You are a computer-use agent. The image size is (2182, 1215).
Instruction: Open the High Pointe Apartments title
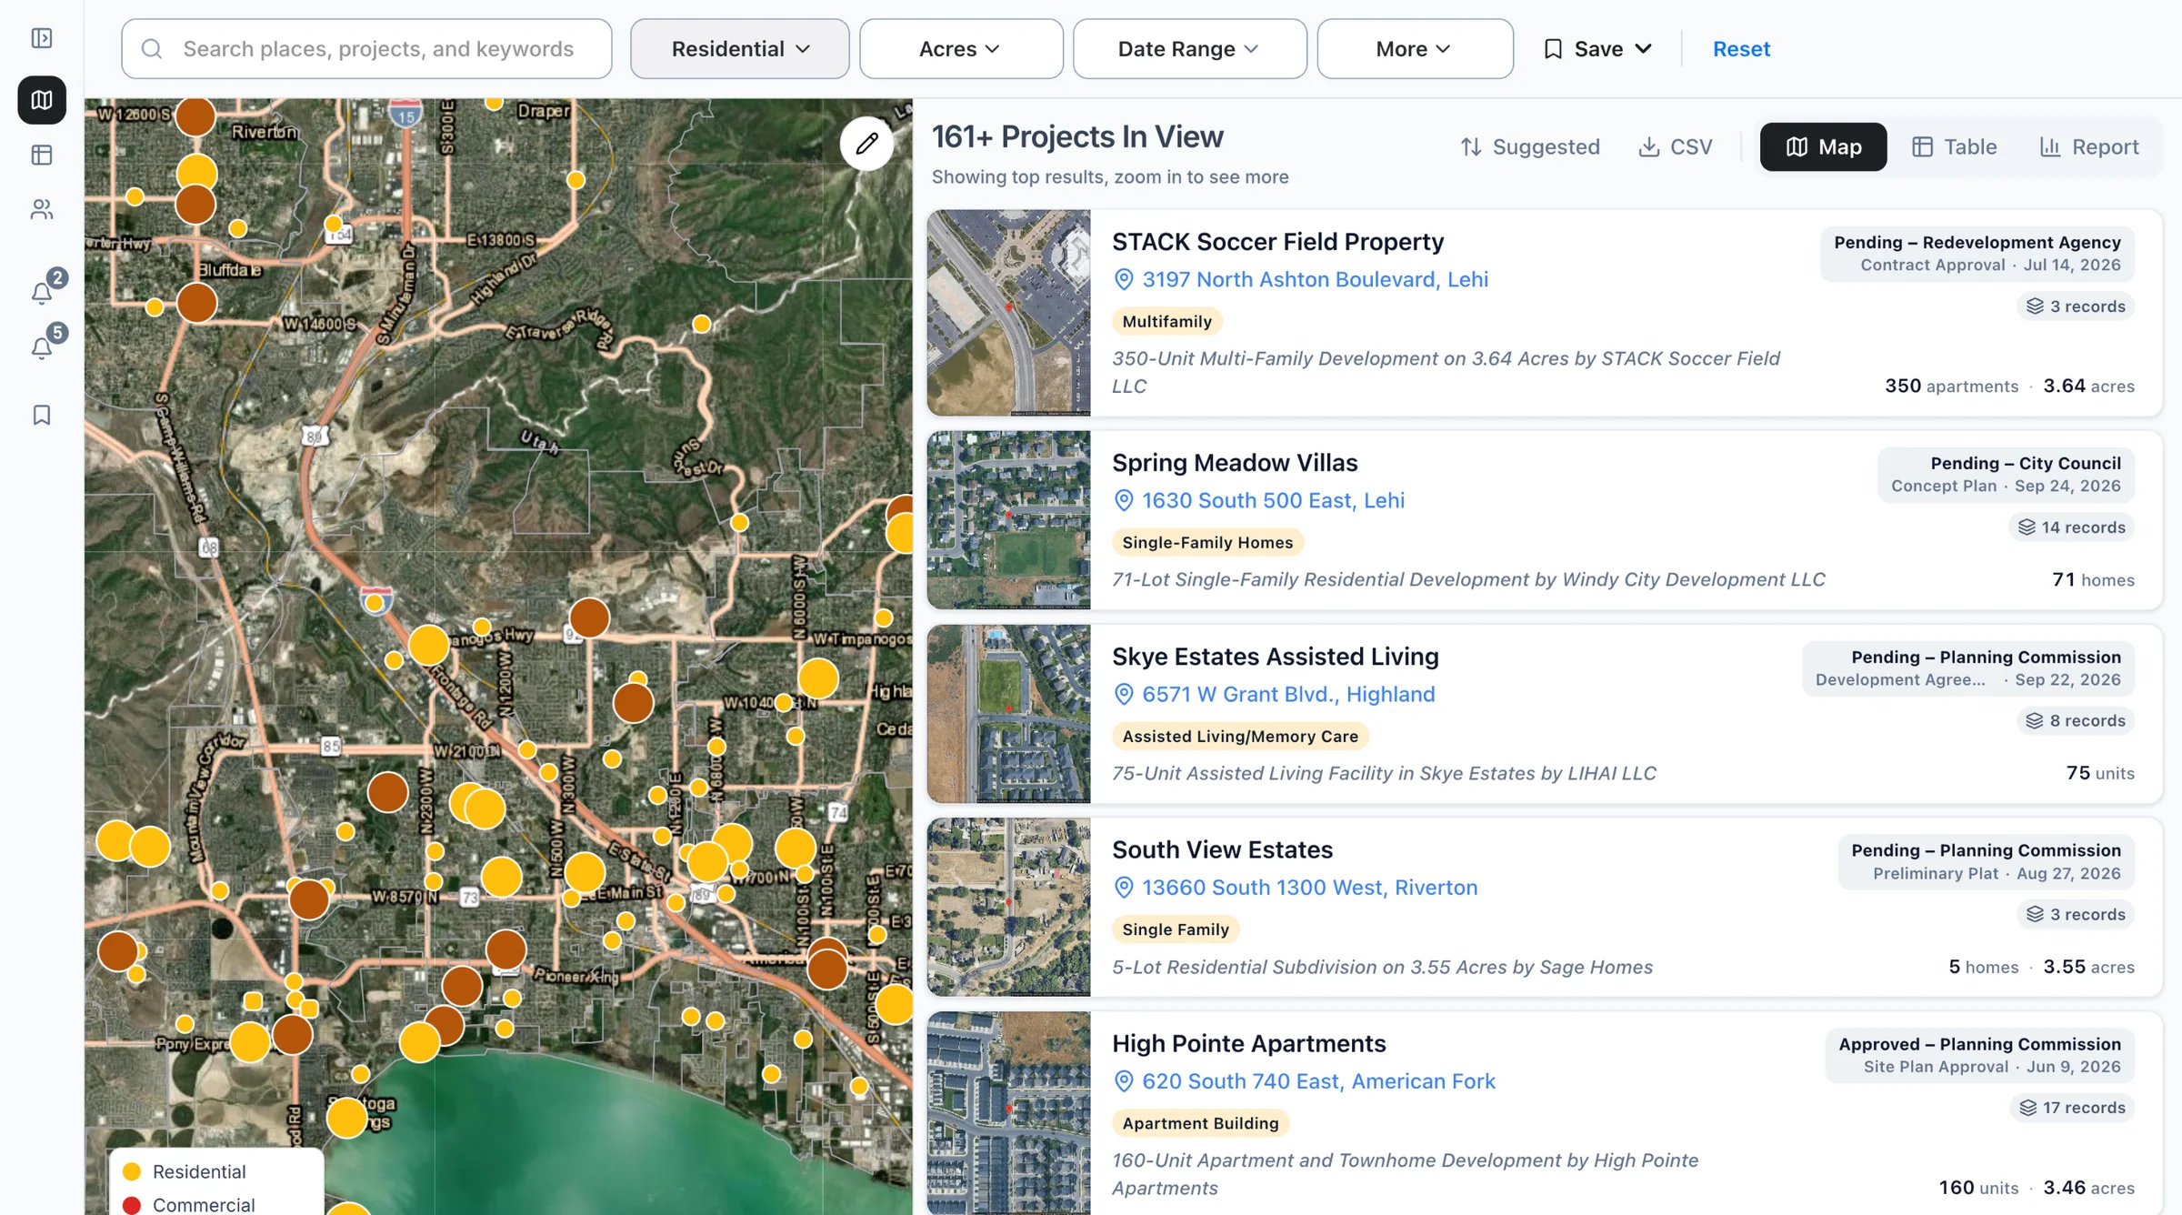click(1249, 1043)
